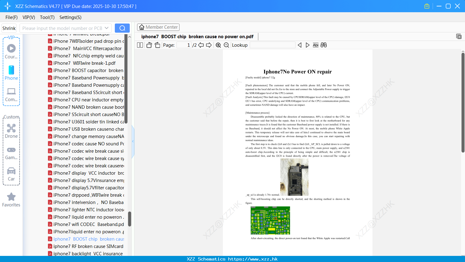Expand the model number dropdown arrow
The height and width of the screenshot is (262, 465).
107,28
